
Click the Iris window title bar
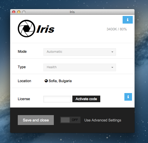[x=72, y=12]
